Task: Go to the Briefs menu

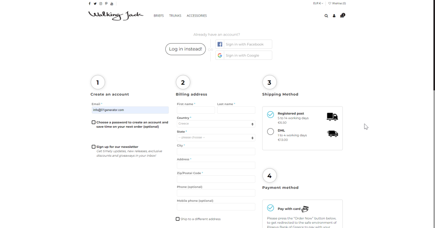Action: [x=158, y=16]
